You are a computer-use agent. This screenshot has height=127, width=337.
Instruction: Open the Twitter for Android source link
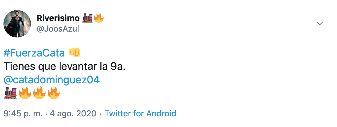click(140, 114)
